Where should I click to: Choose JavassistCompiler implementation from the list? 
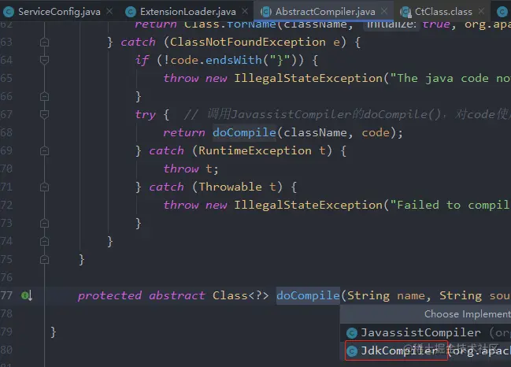(425, 333)
